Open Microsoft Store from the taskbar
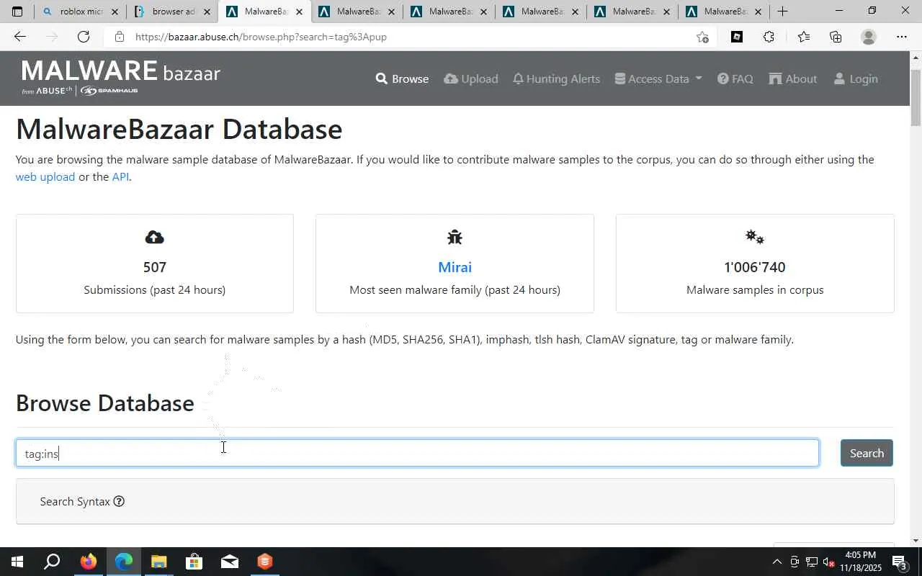 [194, 562]
